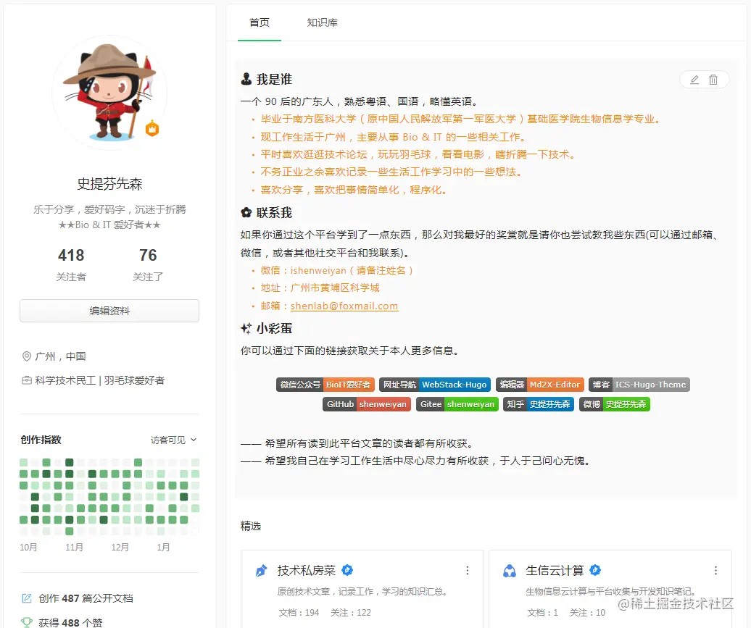Click the person icon beside 我是谁 heading
This screenshot has height=628, width=751.
pyautogui.click(x=246, y=79)
